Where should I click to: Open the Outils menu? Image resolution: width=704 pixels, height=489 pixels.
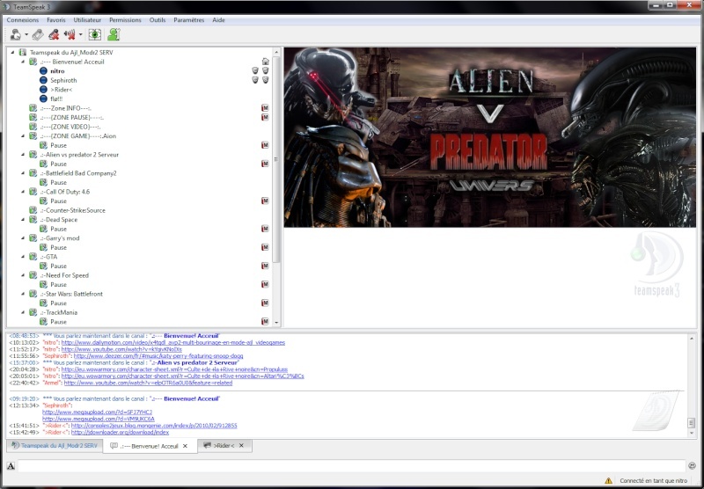[158, 20]
